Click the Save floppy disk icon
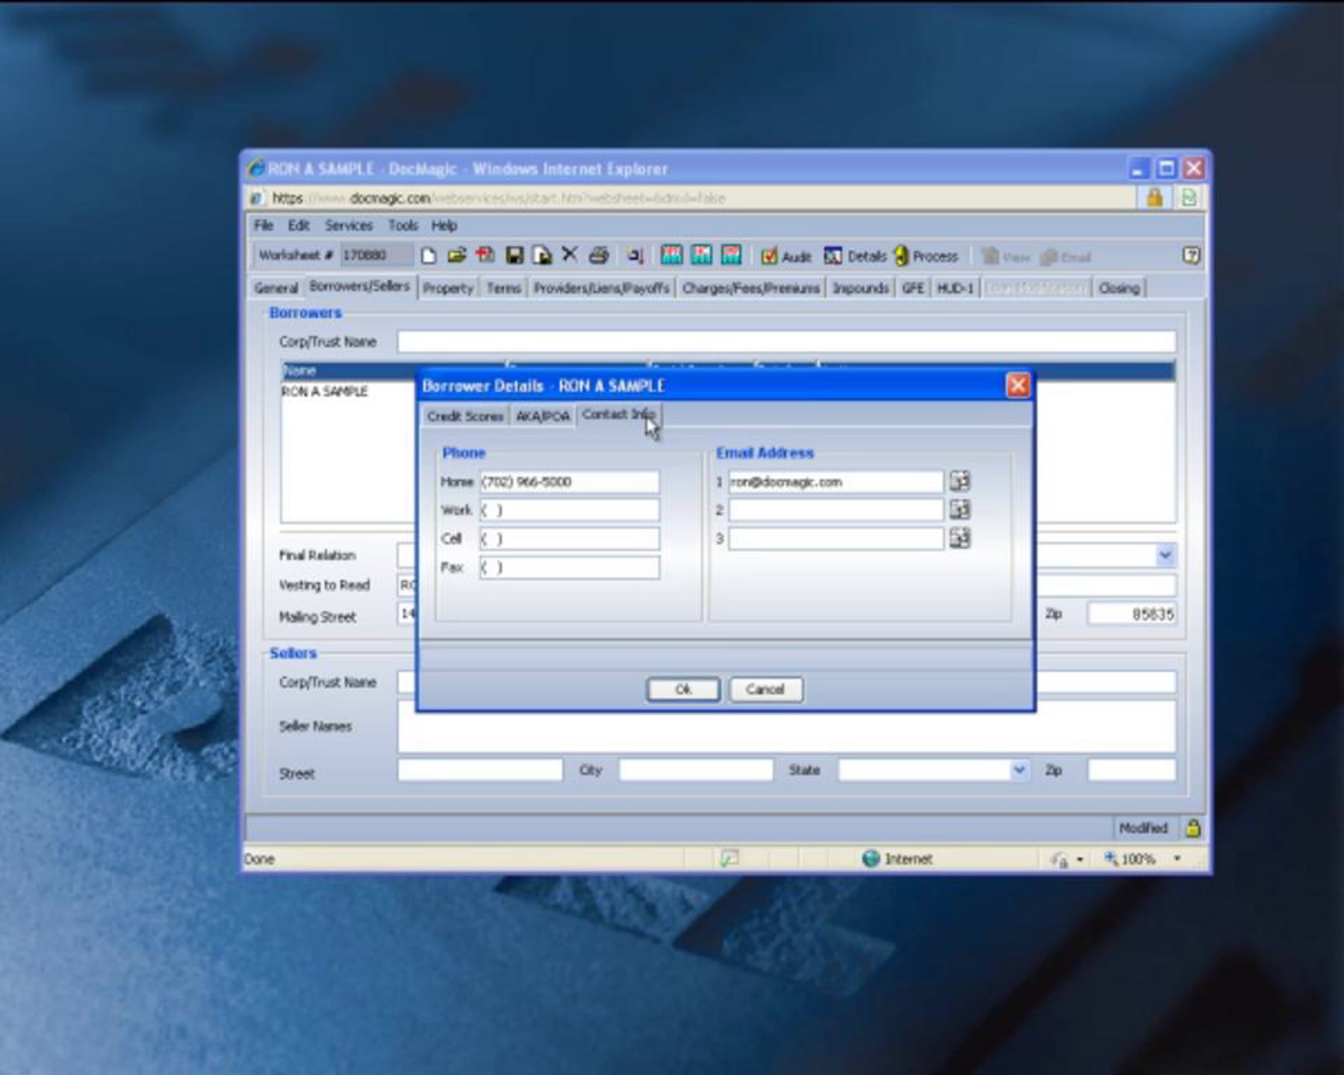The height and width of the screenshot is (1075, 1344). (514, 255)
